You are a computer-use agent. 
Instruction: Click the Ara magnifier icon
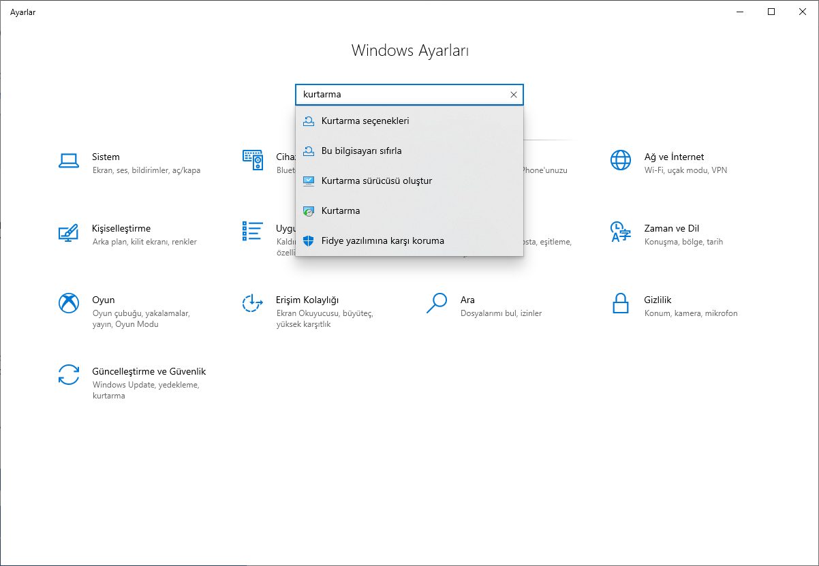click(x=436, y=303)
